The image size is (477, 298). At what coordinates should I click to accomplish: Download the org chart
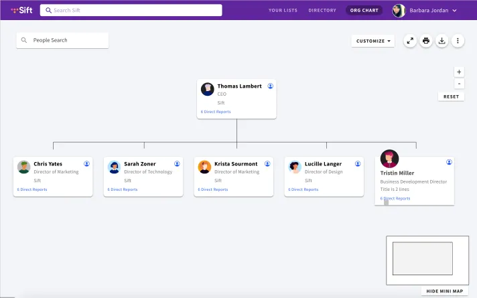point(441,41)
